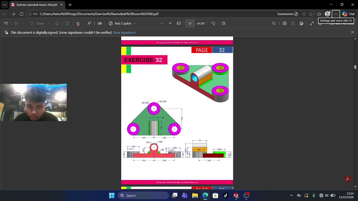Open the browser profile avatar
The image size is (358, 201).
click(328, 14)
